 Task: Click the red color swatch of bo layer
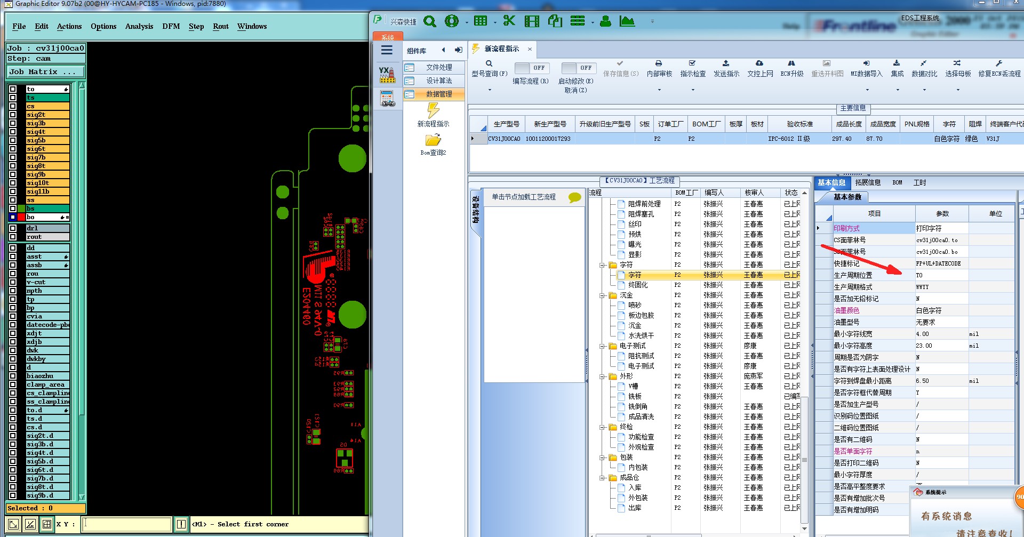[x=22, y=217]
